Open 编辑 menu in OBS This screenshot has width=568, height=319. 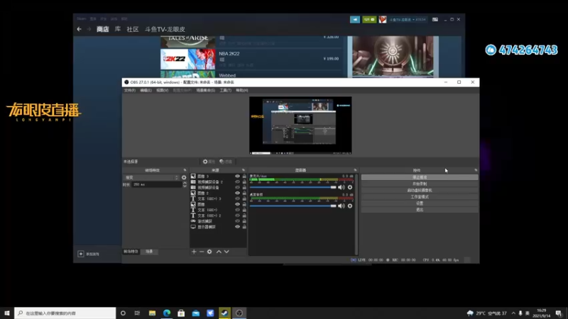(x=146, y=90)
